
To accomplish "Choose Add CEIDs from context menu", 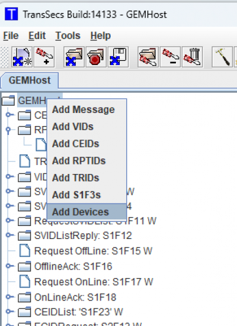I will point(87,144).
